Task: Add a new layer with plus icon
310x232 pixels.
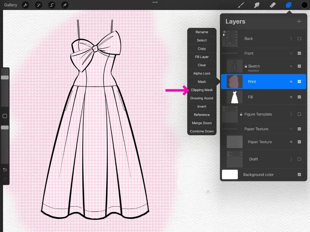Action: pos(299,21)
